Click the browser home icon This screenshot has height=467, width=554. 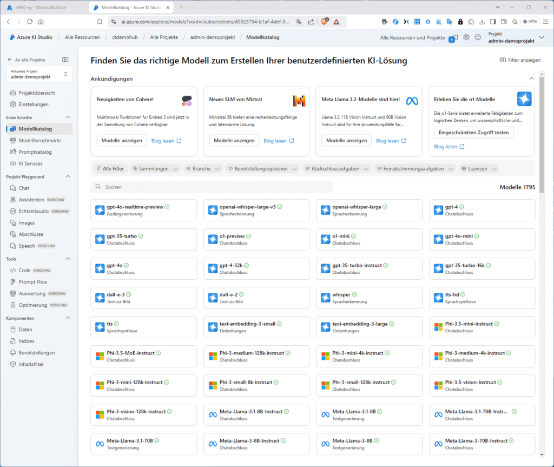[x=41, y=22]
